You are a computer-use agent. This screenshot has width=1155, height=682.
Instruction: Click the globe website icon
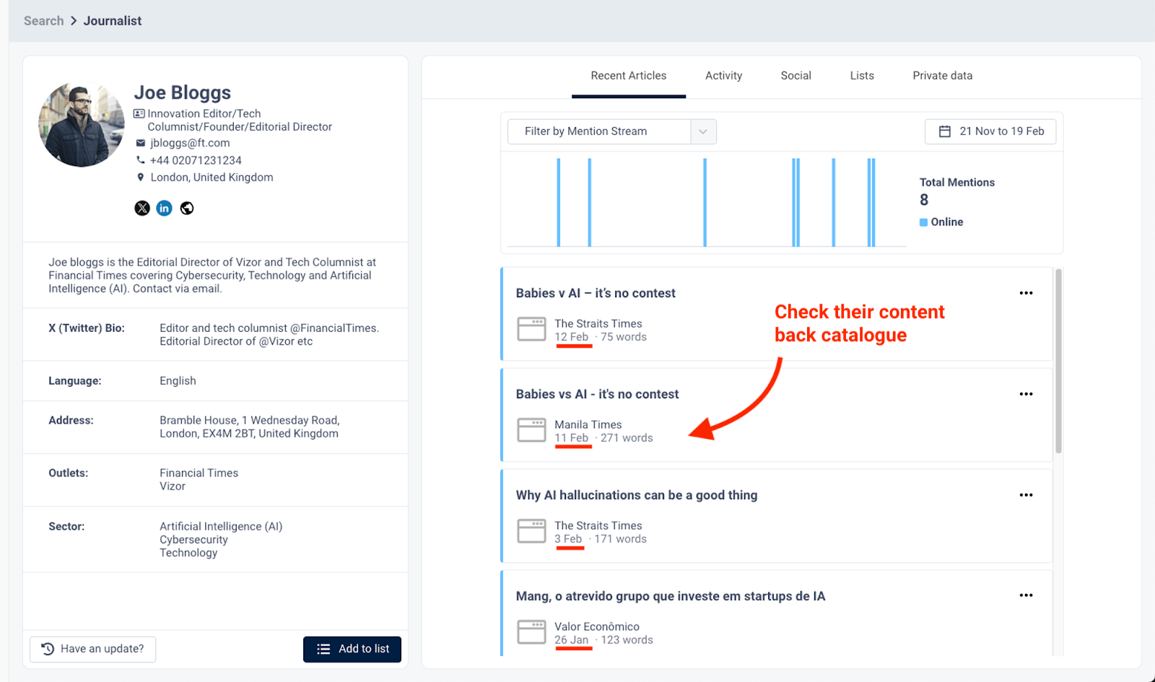pyautogui.click(x=186, y=208)
